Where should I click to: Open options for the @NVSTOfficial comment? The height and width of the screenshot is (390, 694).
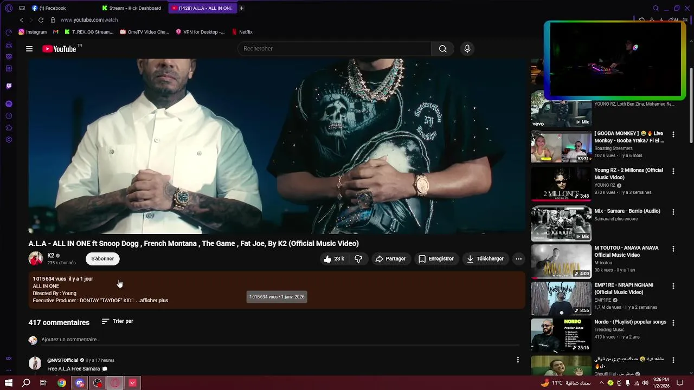click(x=518, y=360)
